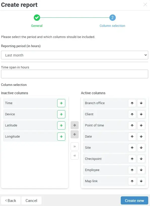Shift the Map link column upward
The image size is (150, 206).
click(132, 181)
